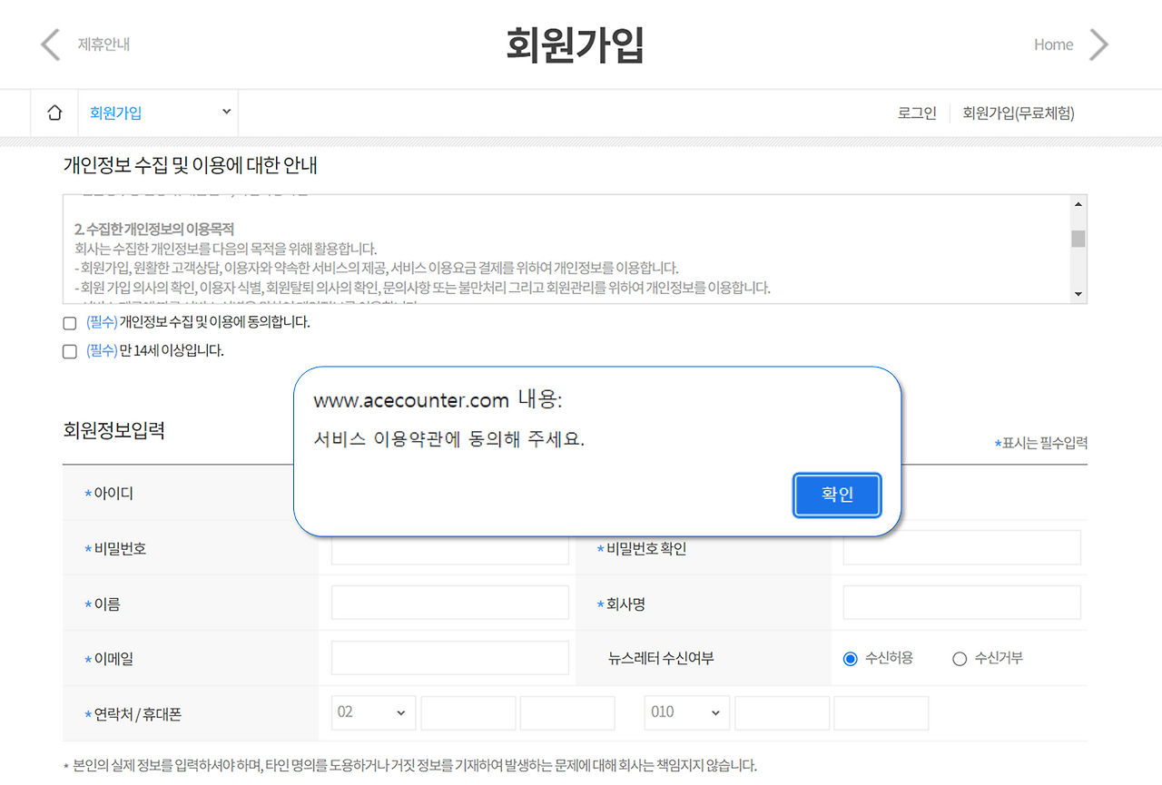Click the Home link at top right
This screenshot has height=785, width=1162.
1053,44
